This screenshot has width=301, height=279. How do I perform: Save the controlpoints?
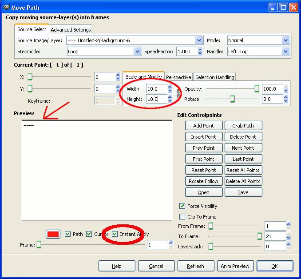pyautogui.click(x=243, y=192)
